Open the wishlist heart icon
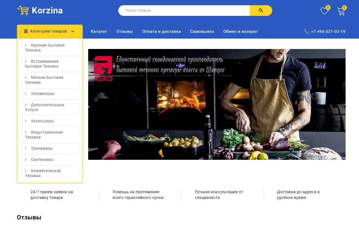359x226 pixels. point(324,11)
